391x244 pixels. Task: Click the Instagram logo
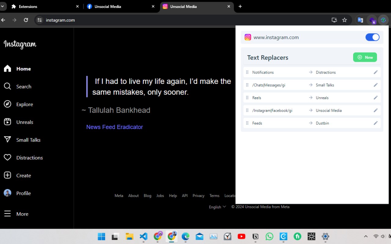tap(20, 45)
